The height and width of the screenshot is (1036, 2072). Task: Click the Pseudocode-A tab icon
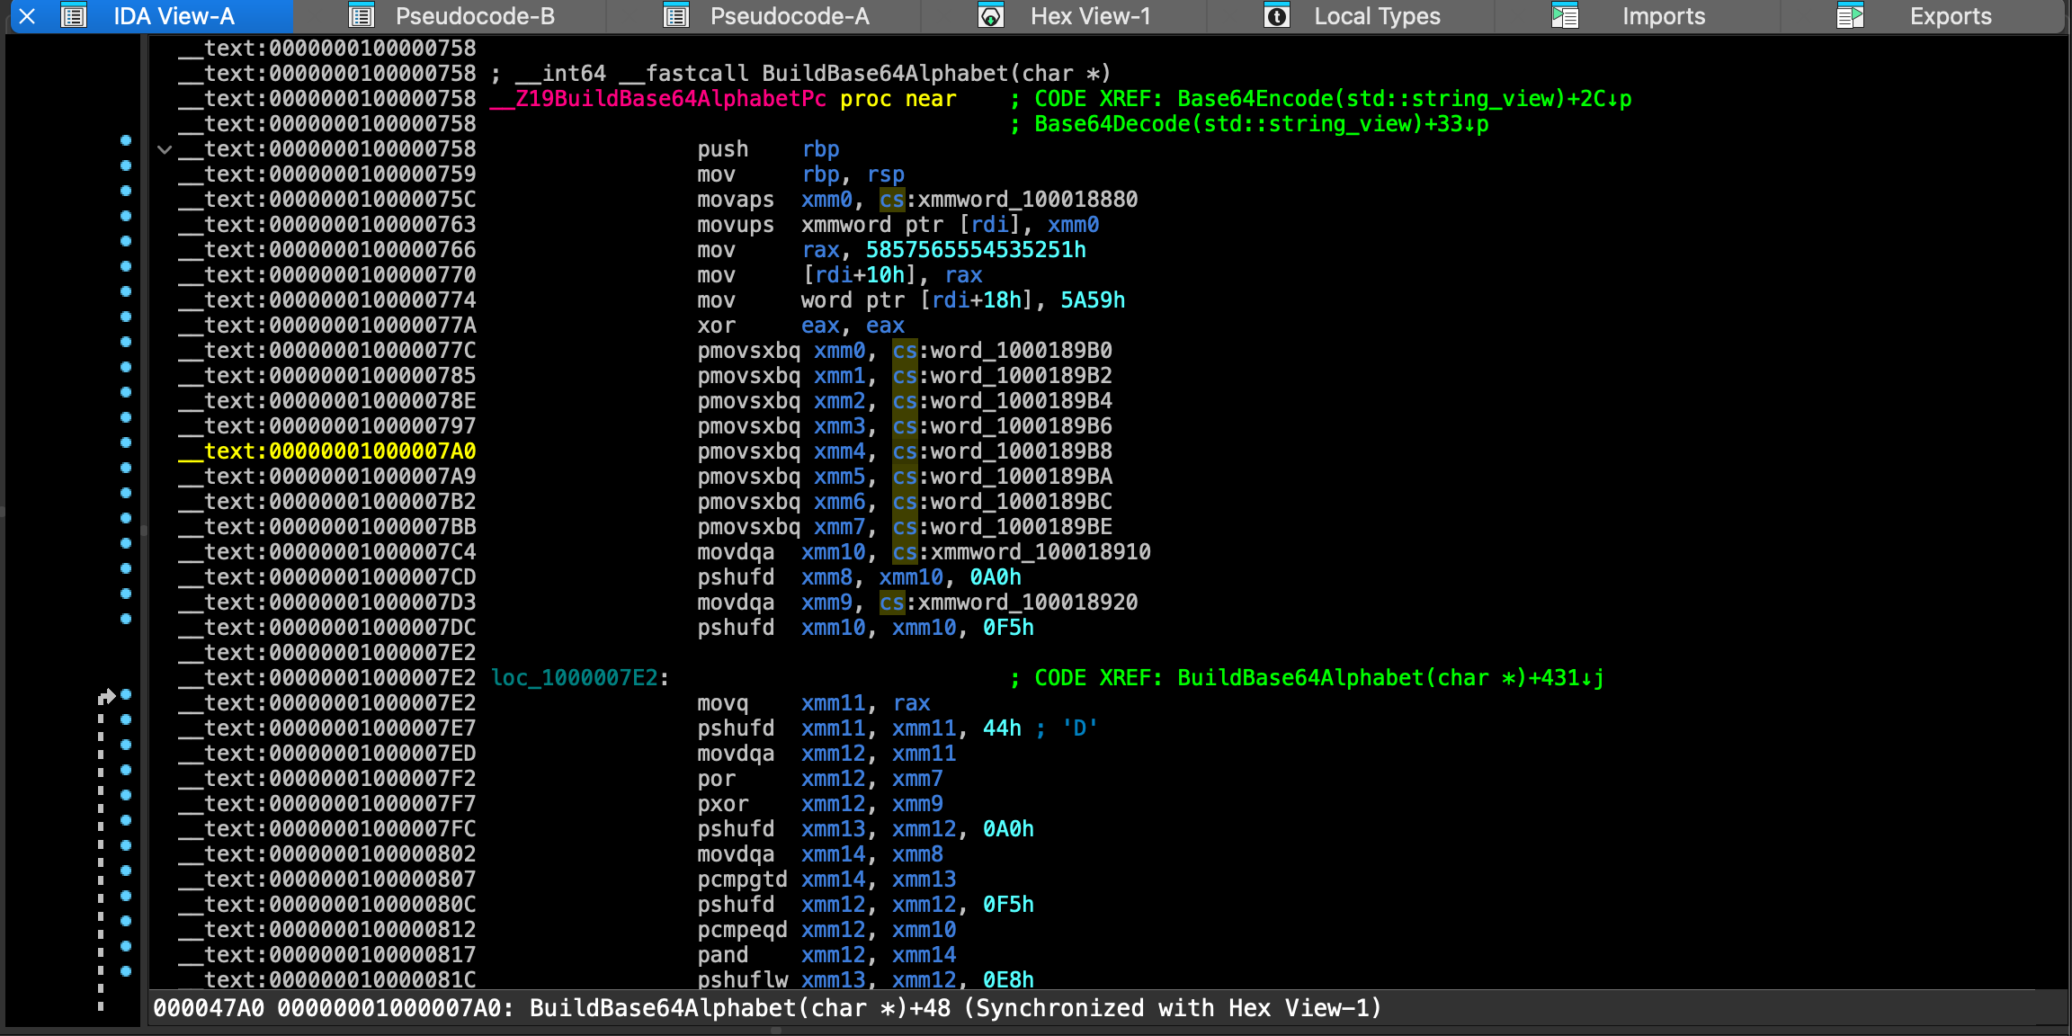pyautogui.click(x=676, y=16)
